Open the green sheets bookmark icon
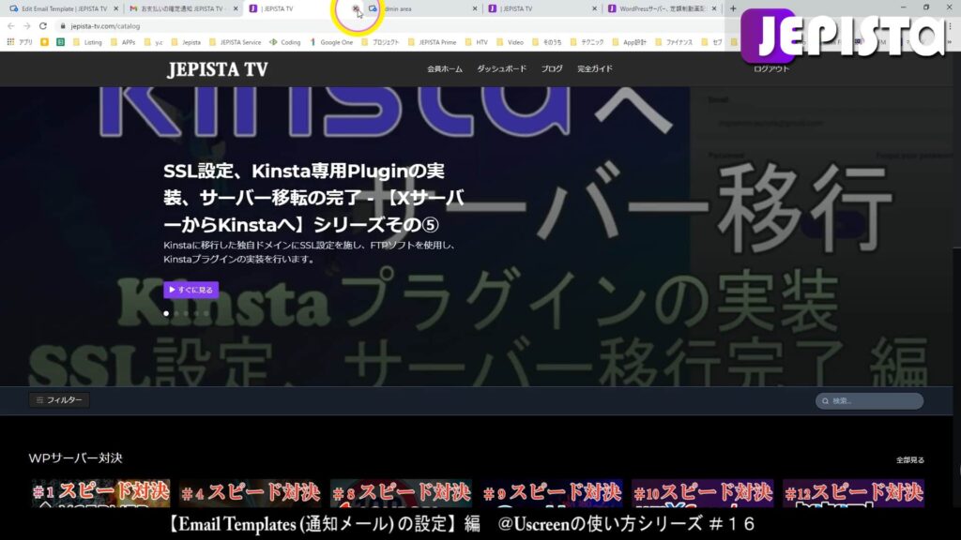The height and width of the screenshot is (540, 961). 60,42
